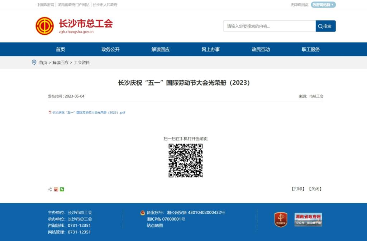Click the 【打印】 print link
Screen dimensions: 367x241
tap(298, 189)
